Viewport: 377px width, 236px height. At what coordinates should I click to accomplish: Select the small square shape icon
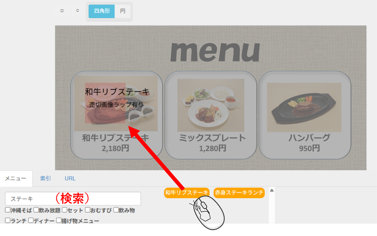(x=62, y=11)
